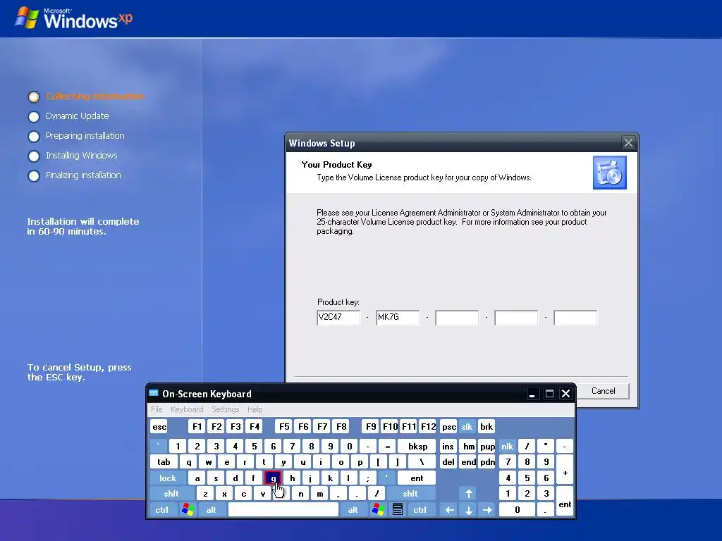Click the F12 key

tap(428, 426)
